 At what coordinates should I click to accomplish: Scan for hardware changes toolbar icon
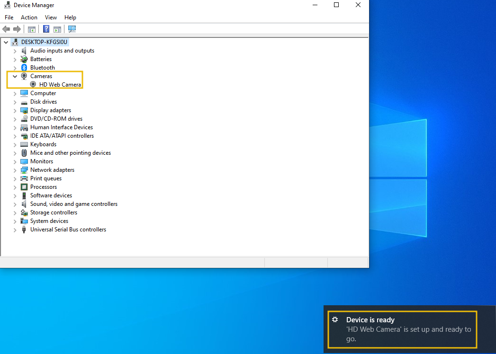(x=72, y=29)
